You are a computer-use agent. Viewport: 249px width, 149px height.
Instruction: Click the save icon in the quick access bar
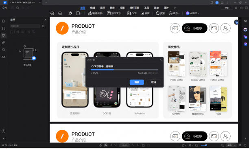(x=12, y=8)
